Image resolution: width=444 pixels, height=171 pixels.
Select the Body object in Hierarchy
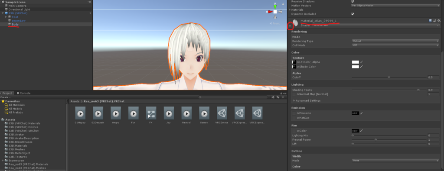click(x=15, y=24)
